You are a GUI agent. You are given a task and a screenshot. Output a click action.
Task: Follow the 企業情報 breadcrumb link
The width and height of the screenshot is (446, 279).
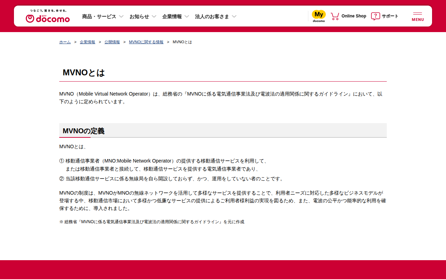point(87,42)
